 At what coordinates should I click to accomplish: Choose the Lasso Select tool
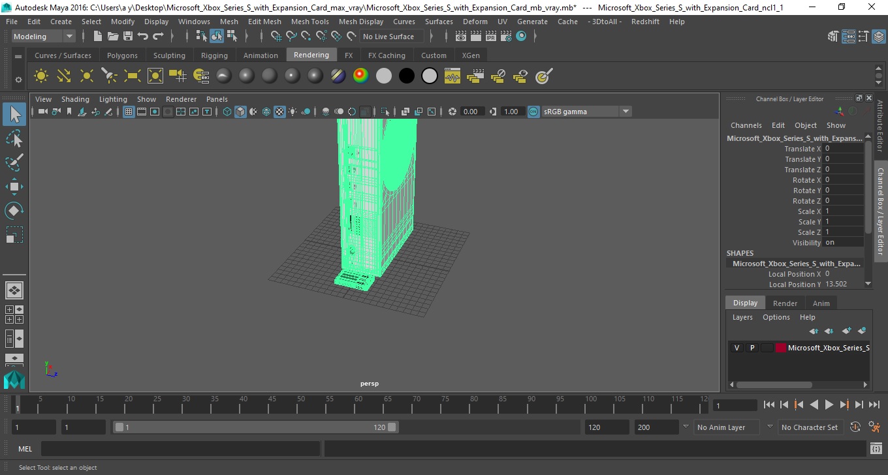pyautogui.click(x=14, y=138)
